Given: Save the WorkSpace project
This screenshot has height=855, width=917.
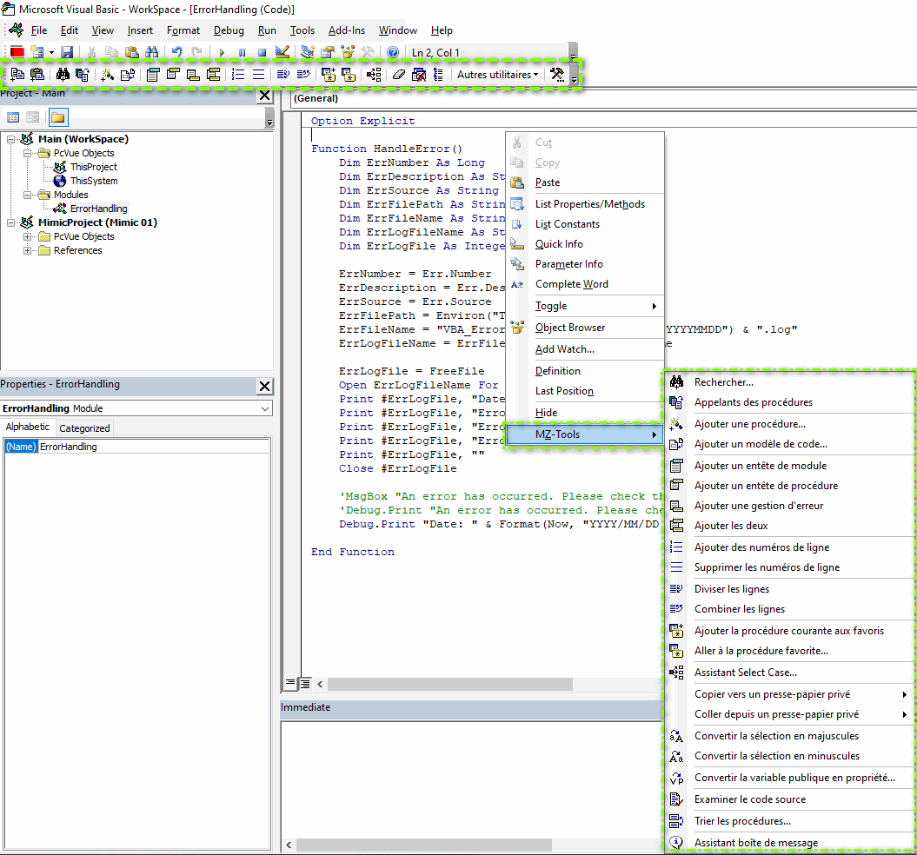Looking at the screenshot, I should tap(67, 52).
